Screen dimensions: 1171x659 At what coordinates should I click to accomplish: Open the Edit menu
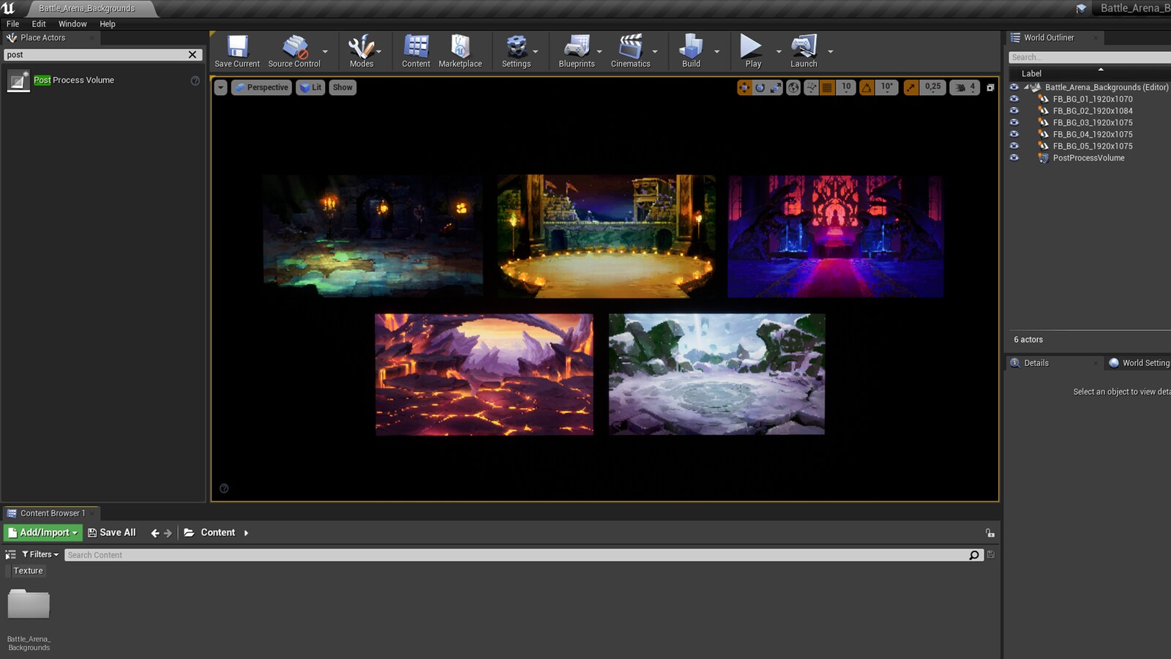click(38, 23)
